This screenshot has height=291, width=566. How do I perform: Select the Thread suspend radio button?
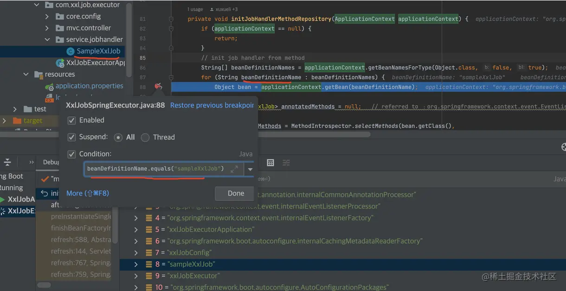(145, 138)
